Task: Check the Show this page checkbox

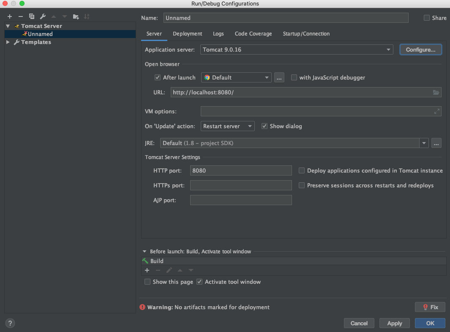Action: point(147,282)
